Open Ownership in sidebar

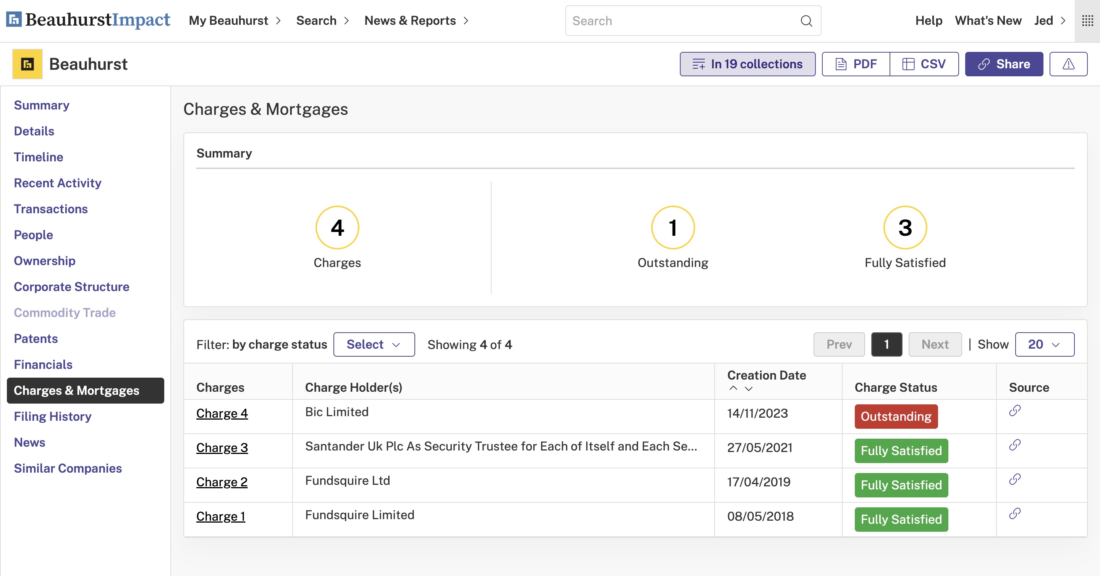[x=44, y=261]
